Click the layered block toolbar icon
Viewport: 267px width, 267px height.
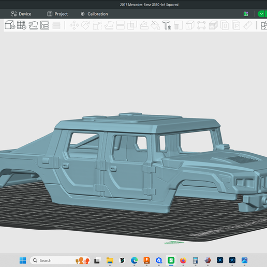(x=213, y=25)
